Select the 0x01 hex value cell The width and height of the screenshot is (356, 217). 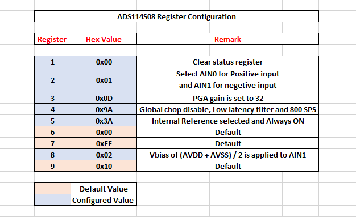104,80
